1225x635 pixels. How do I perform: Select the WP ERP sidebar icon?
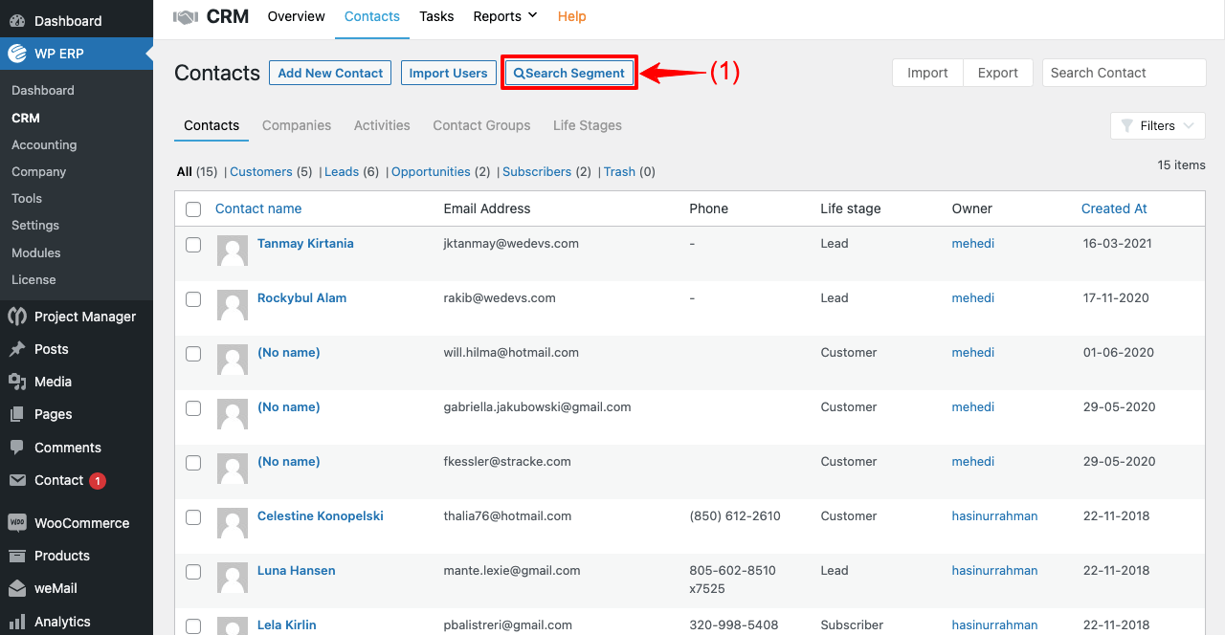coord(16,54)
